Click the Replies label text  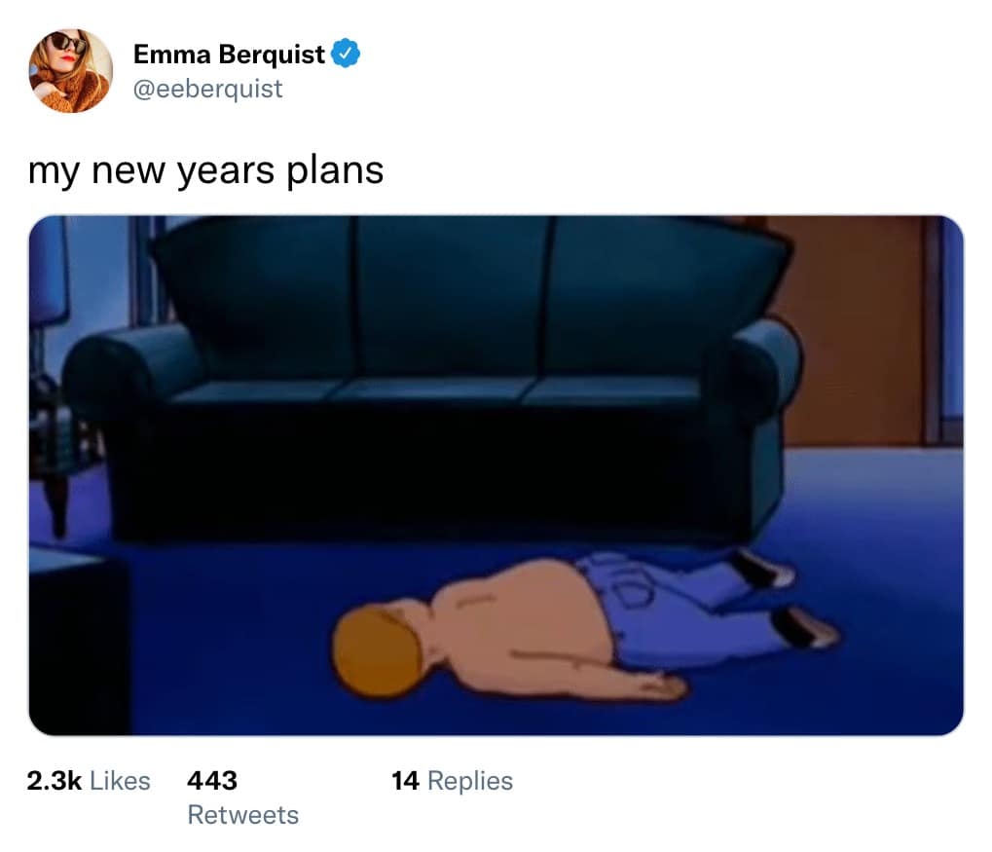[x=470, y=781]
